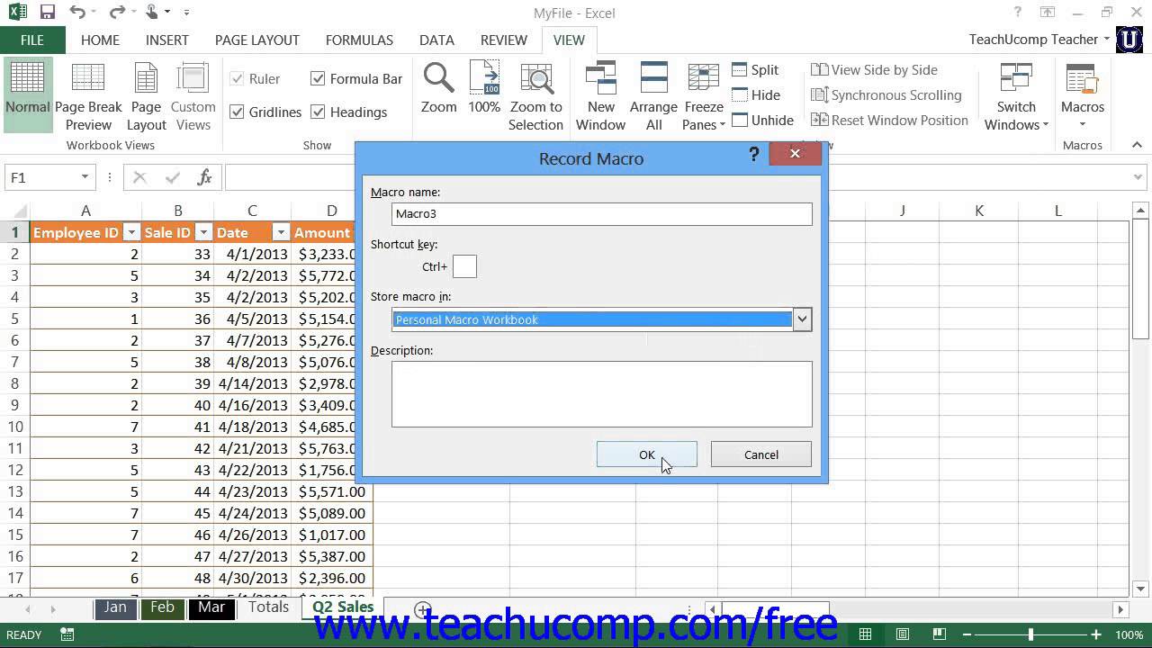Select Page Layout icon in status bar
The height and width of the screenshot is (648, 1152).
pyautogui.click(x=903, y=634)
